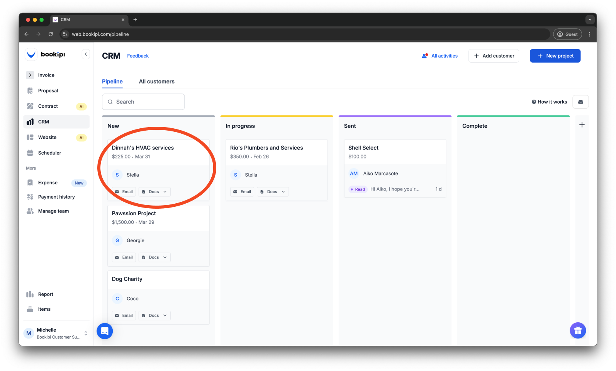Open the Guest profile button
Viewport: 616px width, 371px height.
(567, 34)
